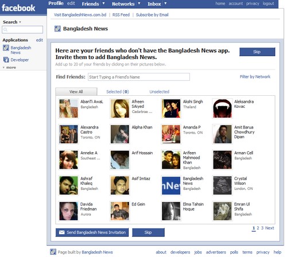Click the top Skip button
This screenshot has width=287, height=257.
[257, 52]
